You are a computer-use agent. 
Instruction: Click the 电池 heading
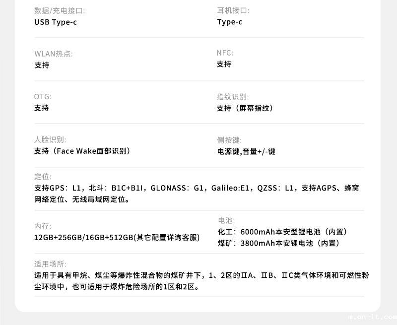click(226, 220)
